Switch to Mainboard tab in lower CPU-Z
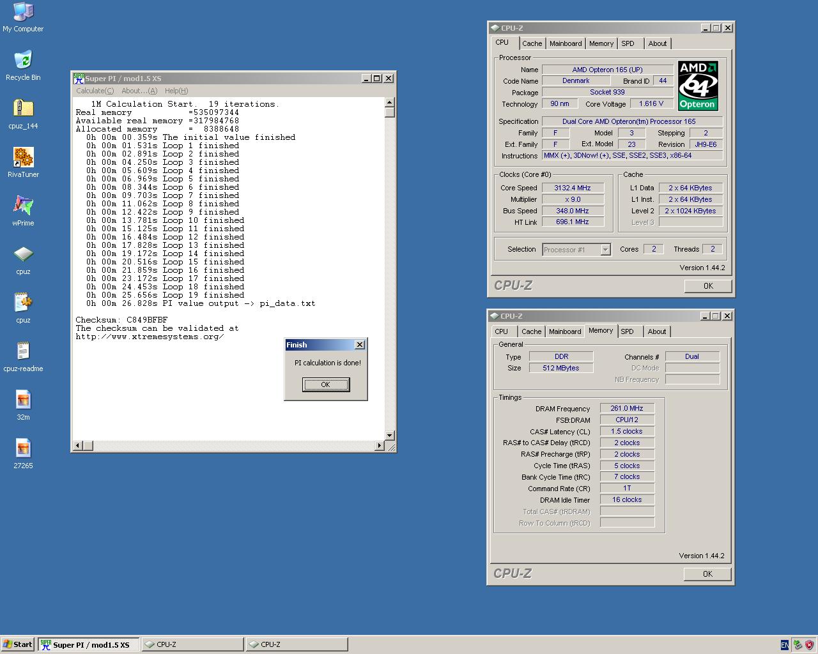The image size is (818, 654). [x=565, y=331]
